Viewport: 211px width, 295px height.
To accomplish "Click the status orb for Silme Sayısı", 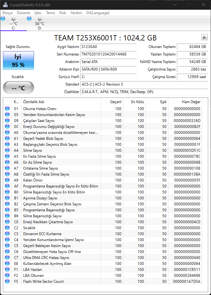I will click(7, 150).
